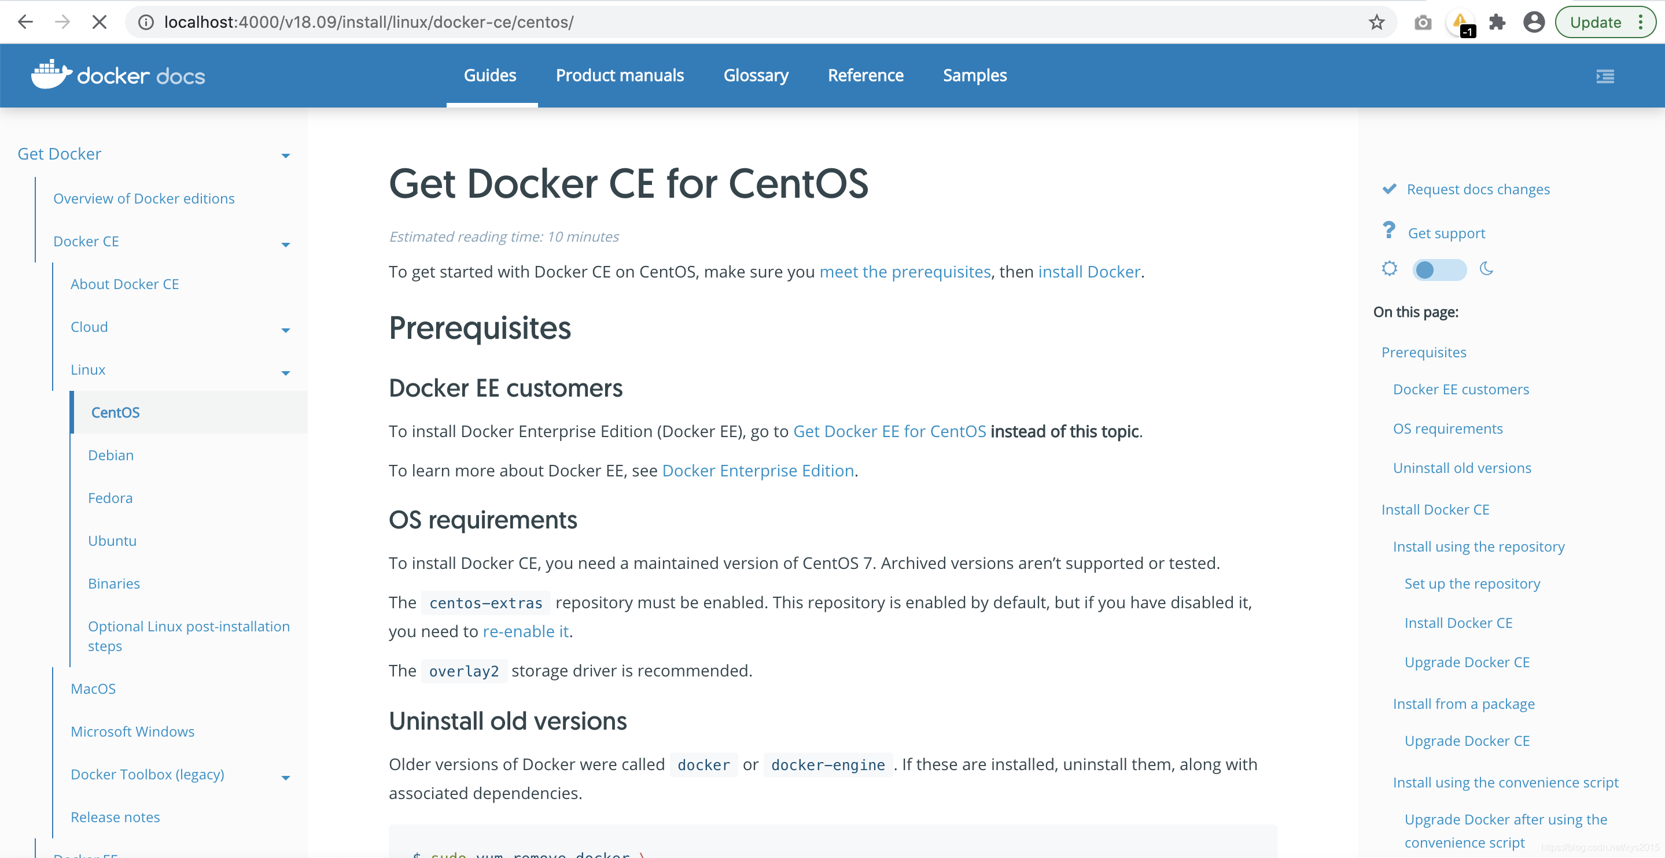The height and width of the screenshot is (858, 1665).
Task: Jump to Install using the convenience script
Action: tap(1505, 782)
